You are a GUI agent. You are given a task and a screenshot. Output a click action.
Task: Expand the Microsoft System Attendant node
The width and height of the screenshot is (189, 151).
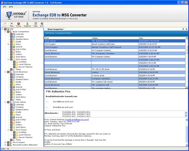pos(5,145)
